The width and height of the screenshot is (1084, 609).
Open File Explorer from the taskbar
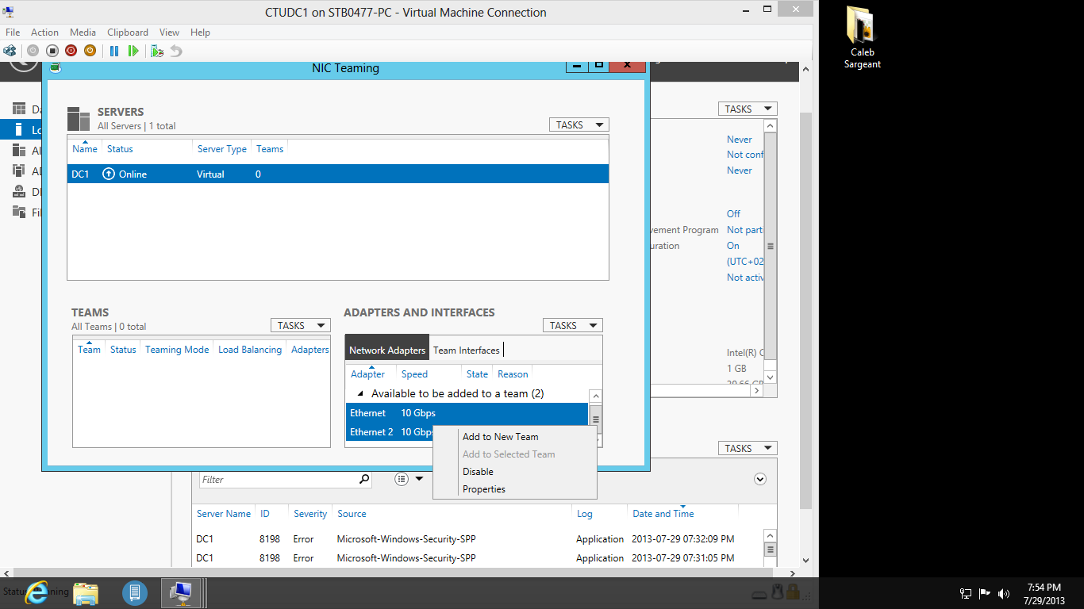[86, 592]
